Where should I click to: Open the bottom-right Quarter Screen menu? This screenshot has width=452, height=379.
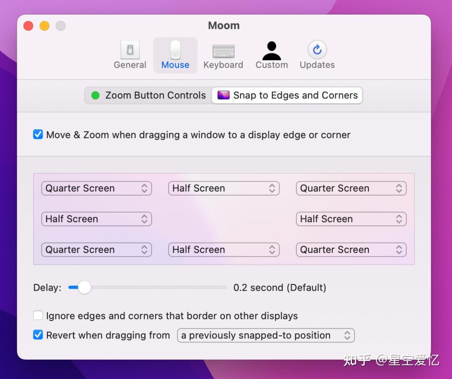pos(351,249)
